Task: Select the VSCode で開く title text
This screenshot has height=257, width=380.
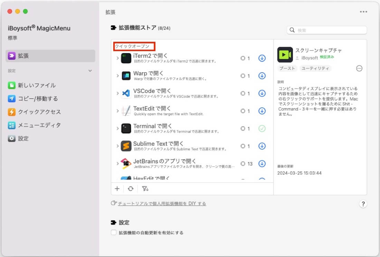Action: (152, 91)
